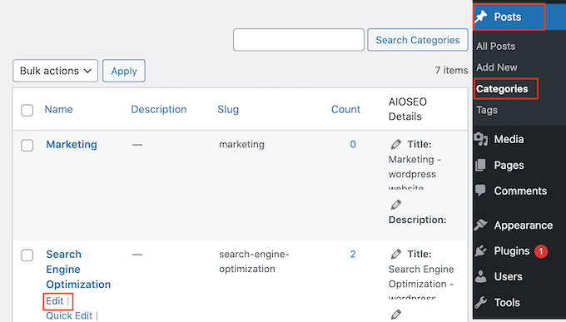Click the 'search-engine-optimization' slug text
The width and height of the screenshot is (566, 322).
pos(254,261)
